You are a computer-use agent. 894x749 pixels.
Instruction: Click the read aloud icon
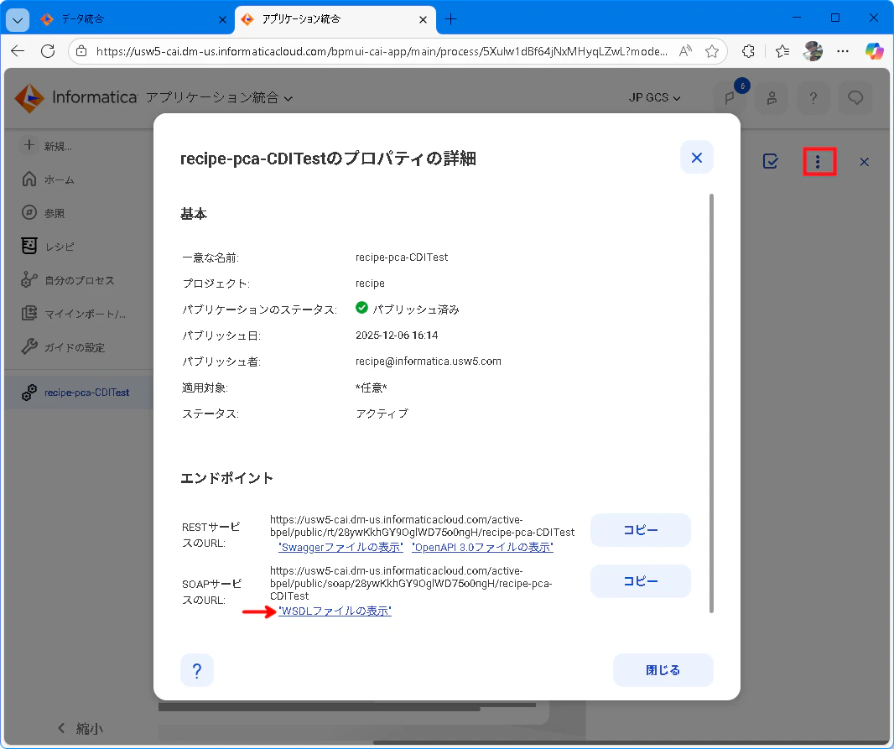click(x=685, y=51)
